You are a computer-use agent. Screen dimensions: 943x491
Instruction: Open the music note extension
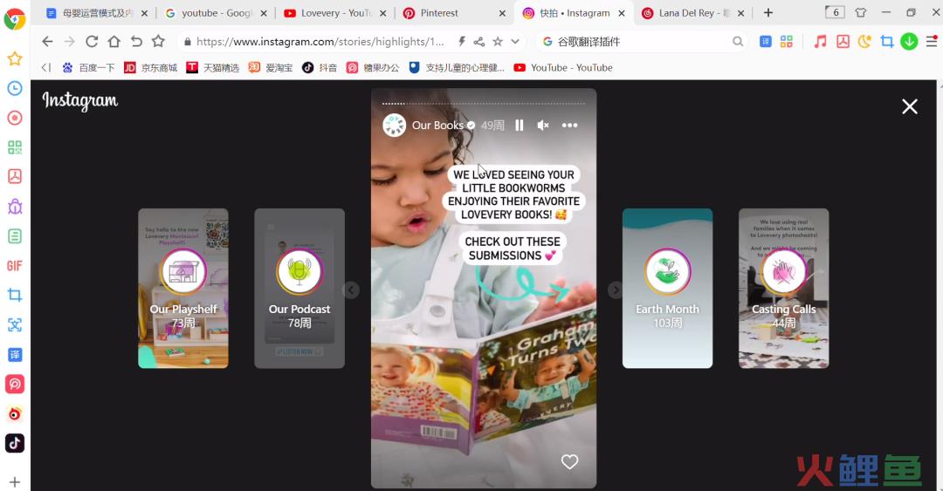pos(820,42)
